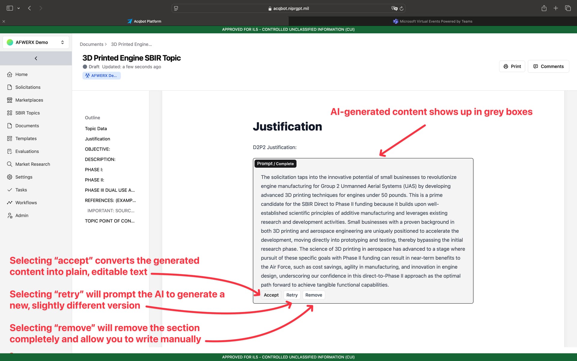Image resolution: width=577 pixels, height=361 pixels.
Task: Expand the AFWERX Demo workspace selector
Action: (36, 42)
